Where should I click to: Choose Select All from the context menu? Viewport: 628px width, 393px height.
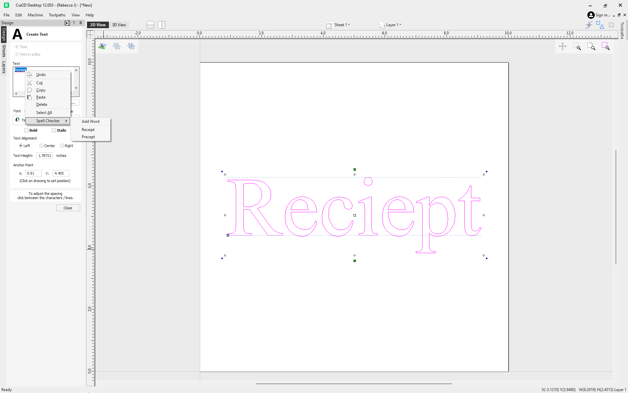coord(48,113)
